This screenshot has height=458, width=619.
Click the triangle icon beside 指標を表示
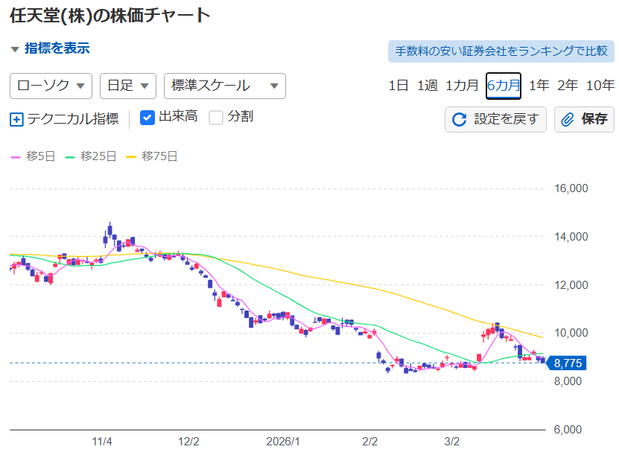click(x=15, y=49)
